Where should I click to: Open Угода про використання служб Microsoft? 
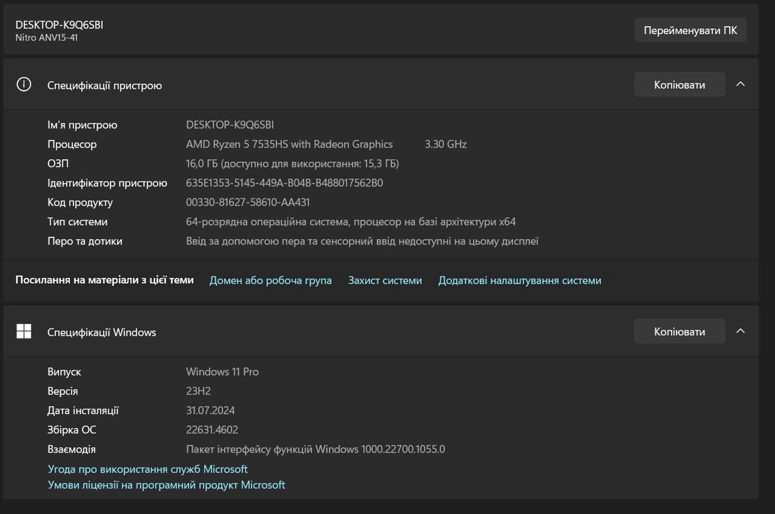[147, 469]
